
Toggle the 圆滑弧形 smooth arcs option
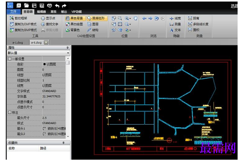(97, 18)
